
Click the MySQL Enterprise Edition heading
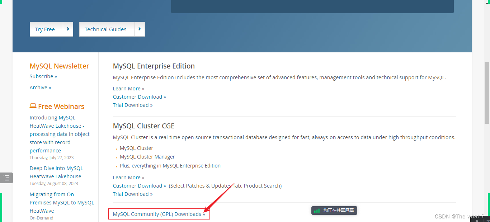point(154,66)
